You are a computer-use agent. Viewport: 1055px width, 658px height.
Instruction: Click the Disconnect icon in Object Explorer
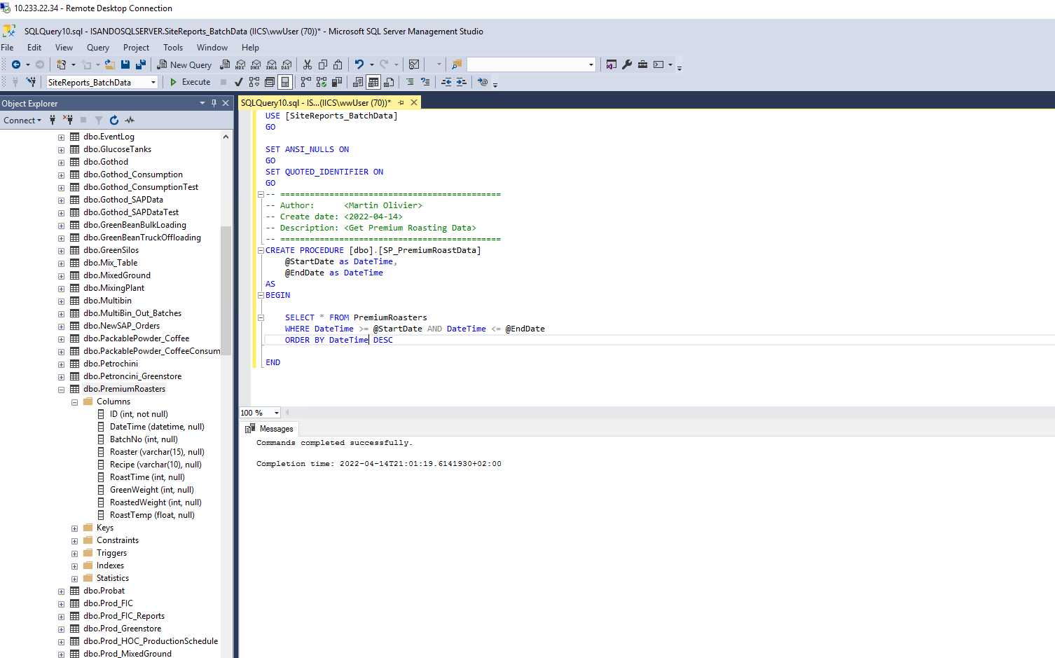(68, 121)
